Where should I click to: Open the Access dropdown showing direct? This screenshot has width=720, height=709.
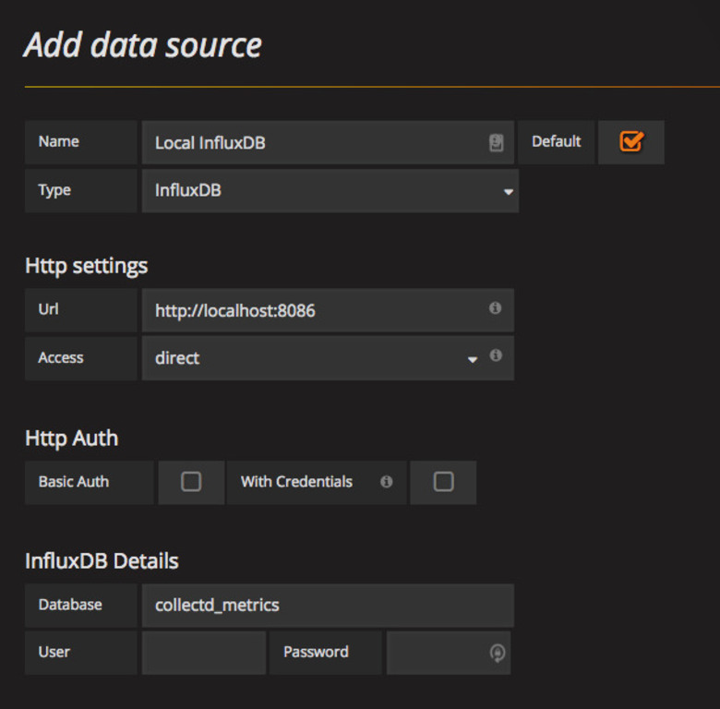(x=328, y=358)
